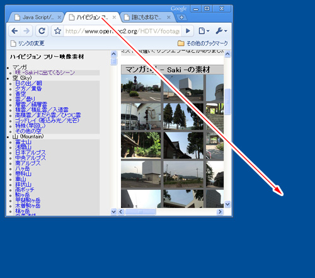Image resolution: width=315 pixels, height=278 pixels.
Task: Click the browser Forward arrow button
Action: (x=26, y=31)
